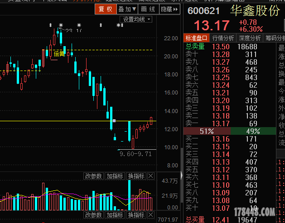The height and width of the screenshot is (223, 285).
Task: Select the 买五 row at 13.12
Action: coord(230,170)
